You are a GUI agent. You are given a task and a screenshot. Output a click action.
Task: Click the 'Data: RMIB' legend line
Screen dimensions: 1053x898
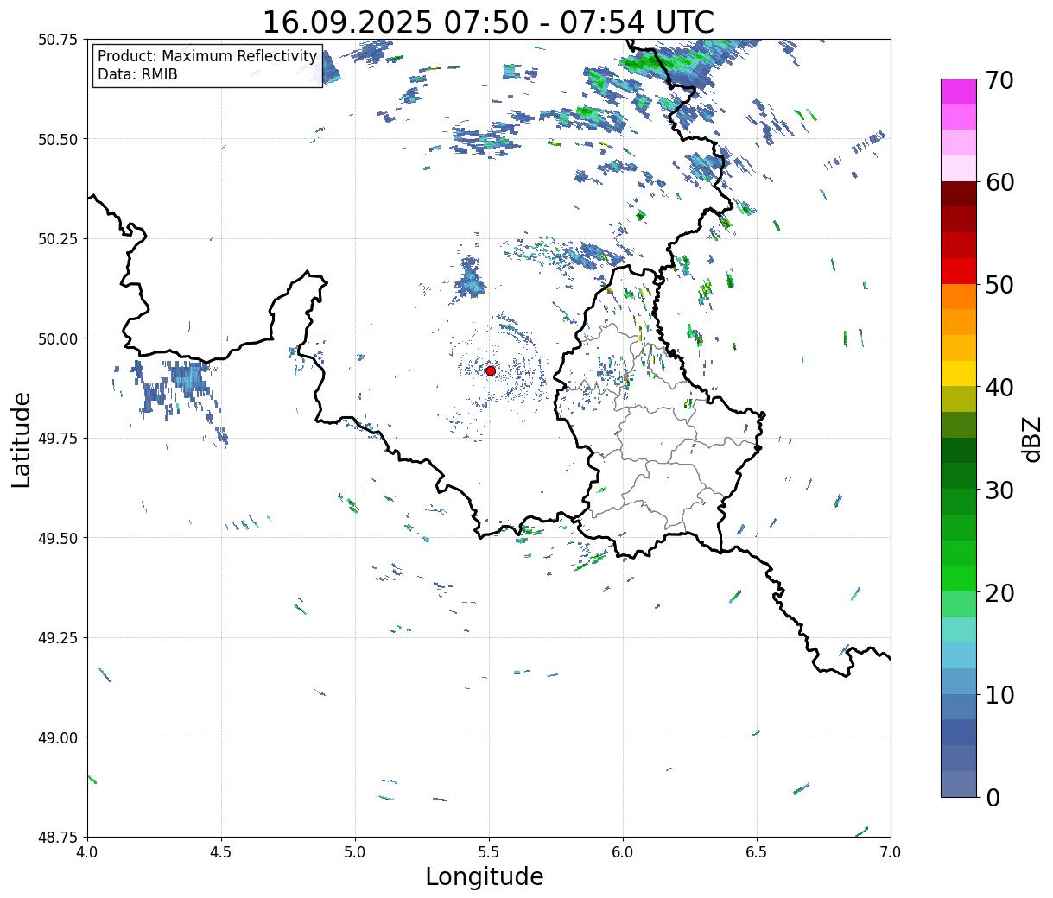[x=137, y=74]
